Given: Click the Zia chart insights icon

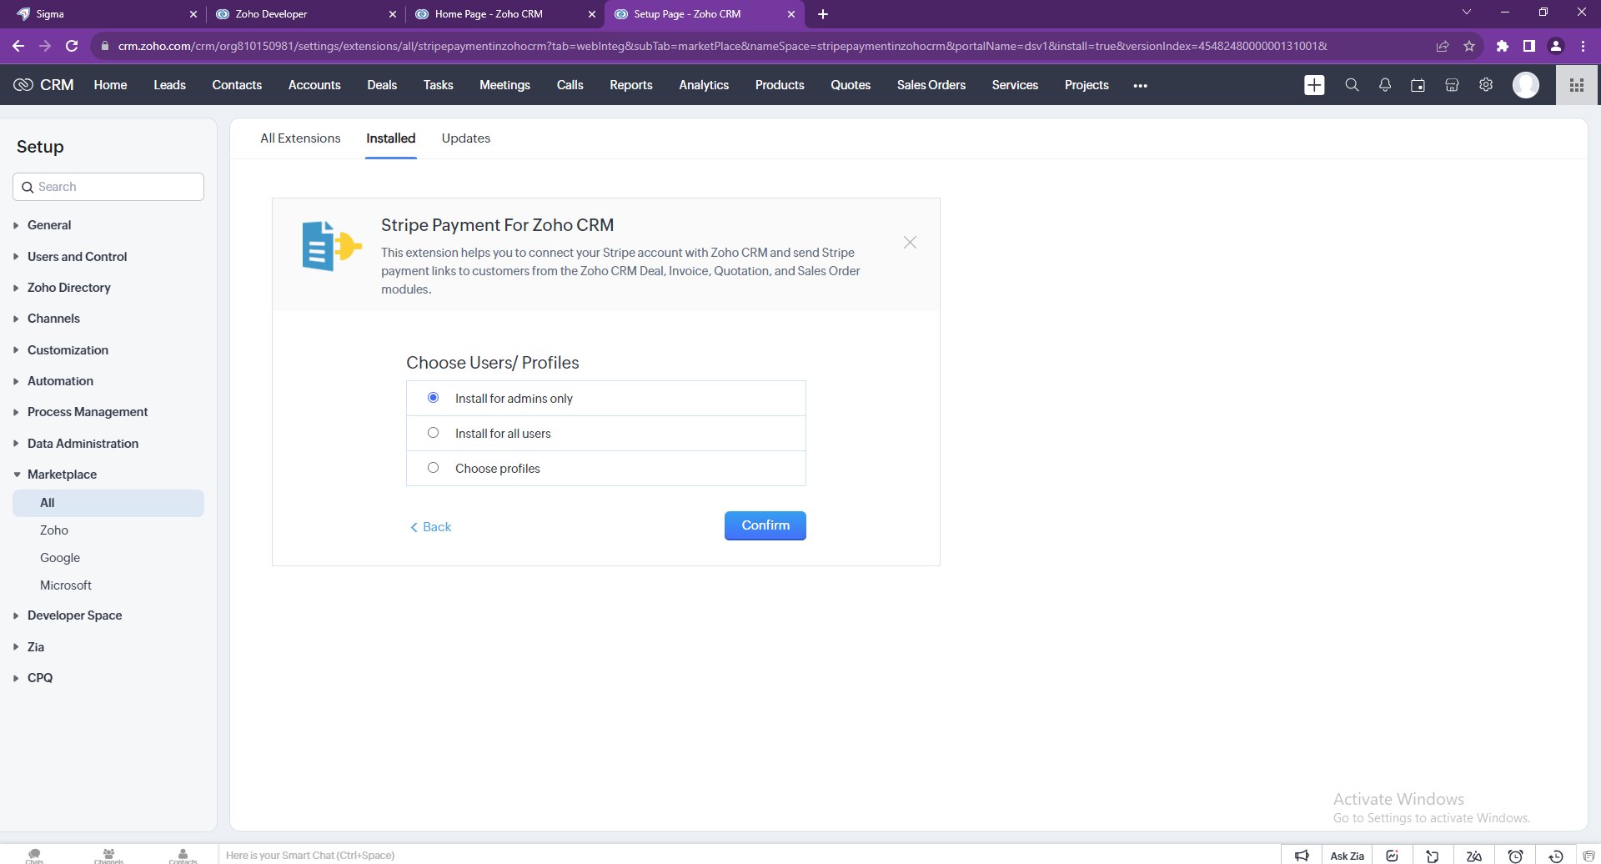Looking at the screenshot, I should (x=1392, y=856).
